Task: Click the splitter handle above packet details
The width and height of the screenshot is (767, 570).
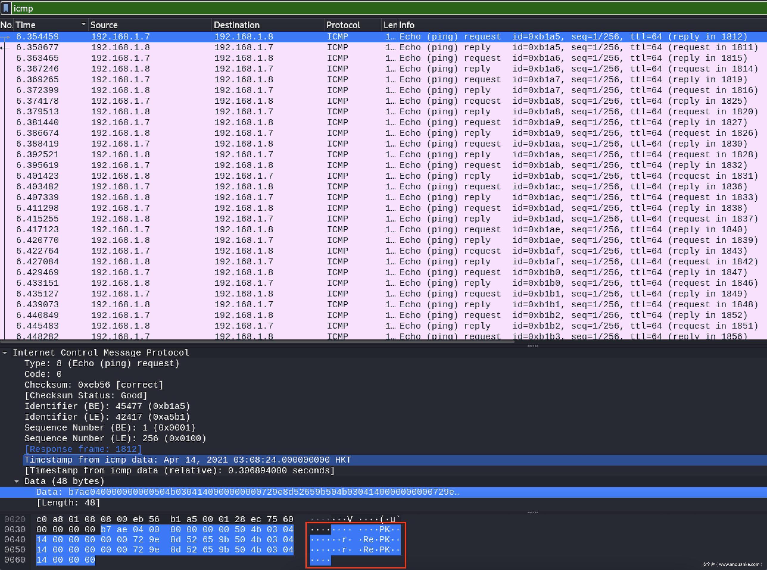Action: (x=532, y=346)
